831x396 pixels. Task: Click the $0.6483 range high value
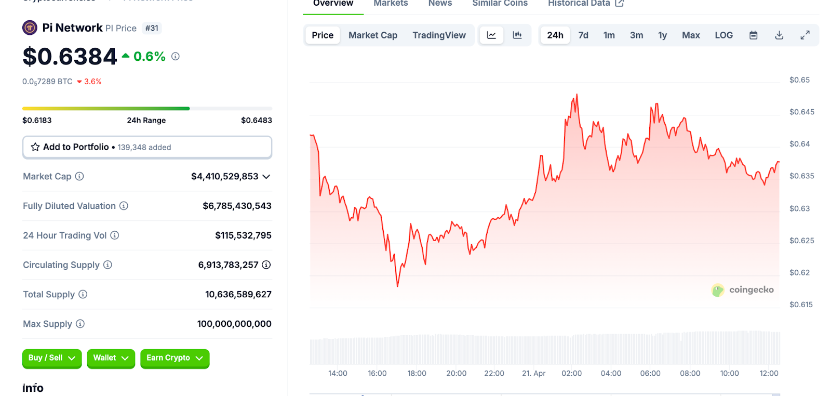pyautogui.click(x=257, y=120)
